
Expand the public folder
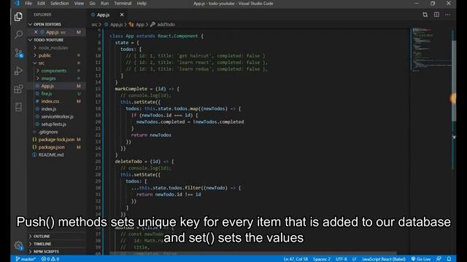[45, 55]
